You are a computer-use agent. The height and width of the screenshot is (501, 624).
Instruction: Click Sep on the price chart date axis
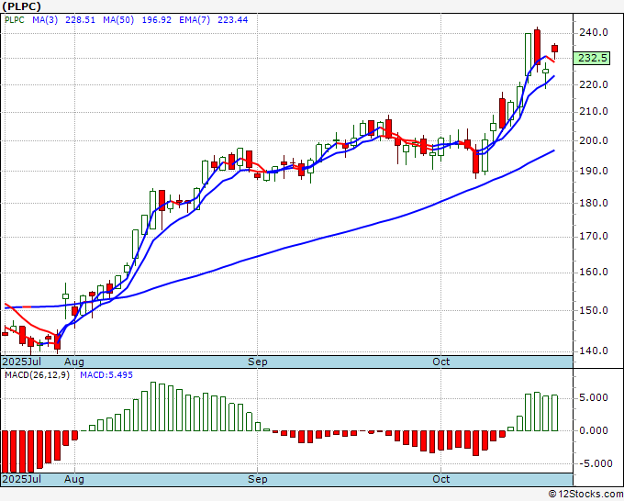coord(258,362)
